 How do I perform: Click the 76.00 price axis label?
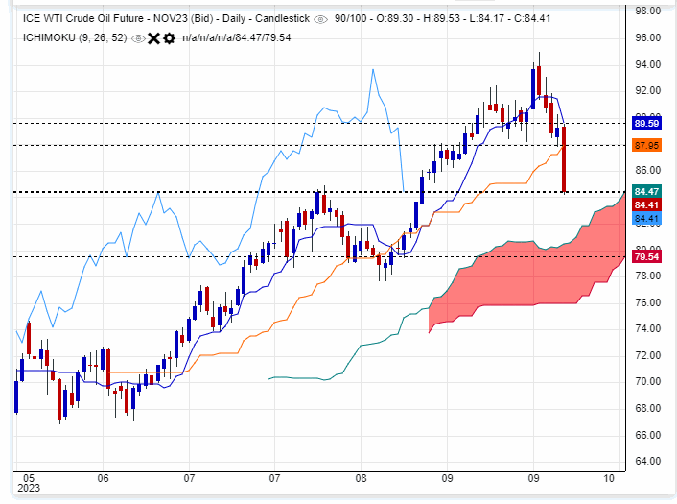[x=648, y=302]
